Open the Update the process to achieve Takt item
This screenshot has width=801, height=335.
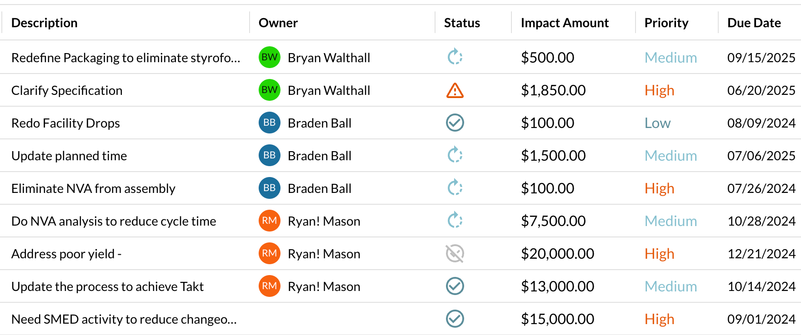pos(107,286)
